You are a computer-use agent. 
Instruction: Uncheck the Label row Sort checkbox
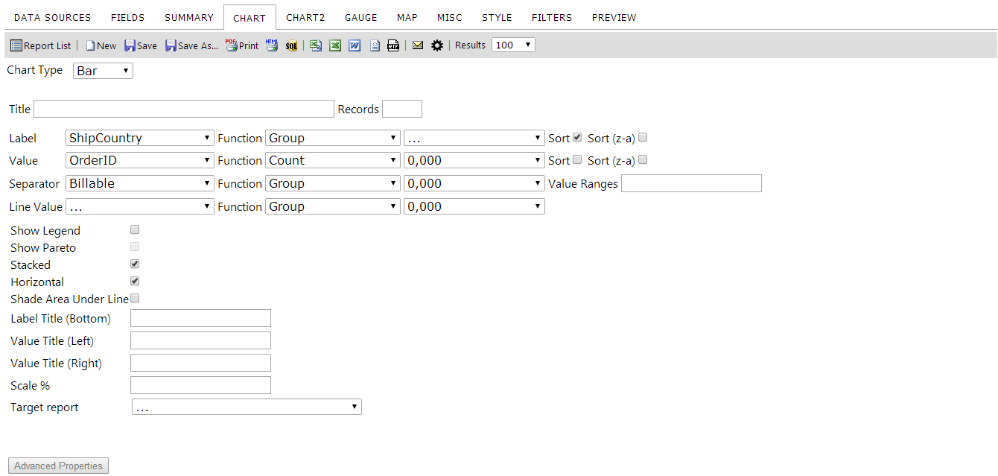pos(577,137)
